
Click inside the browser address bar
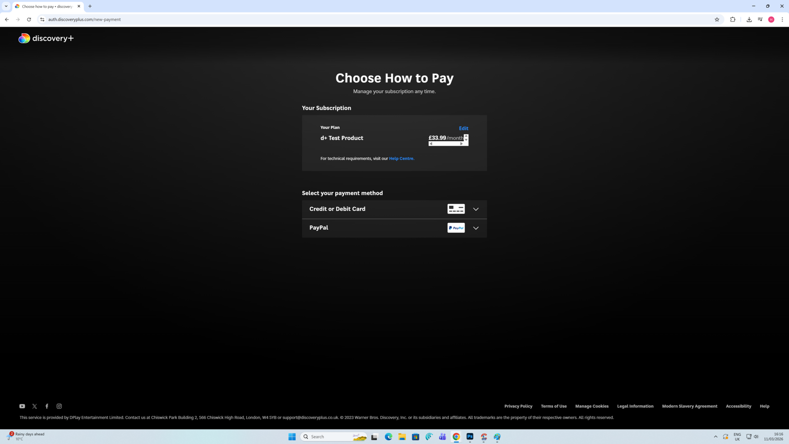(x=197, y=19)
